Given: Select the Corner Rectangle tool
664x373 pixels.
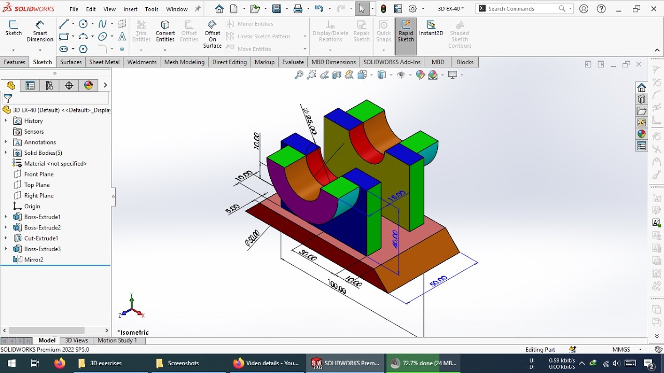Looking at the screenshot, I should [x=64, y=36].
